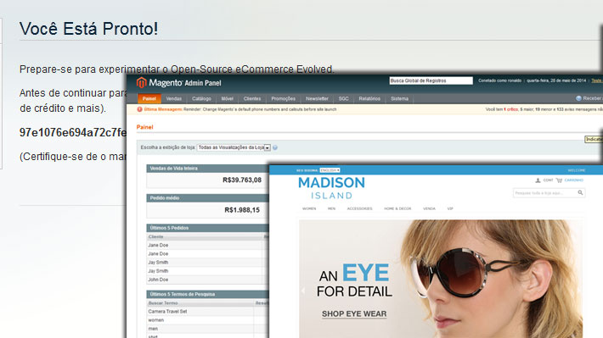Open the Todas as Visualizações da Loja dropdown

coord(234,147)
